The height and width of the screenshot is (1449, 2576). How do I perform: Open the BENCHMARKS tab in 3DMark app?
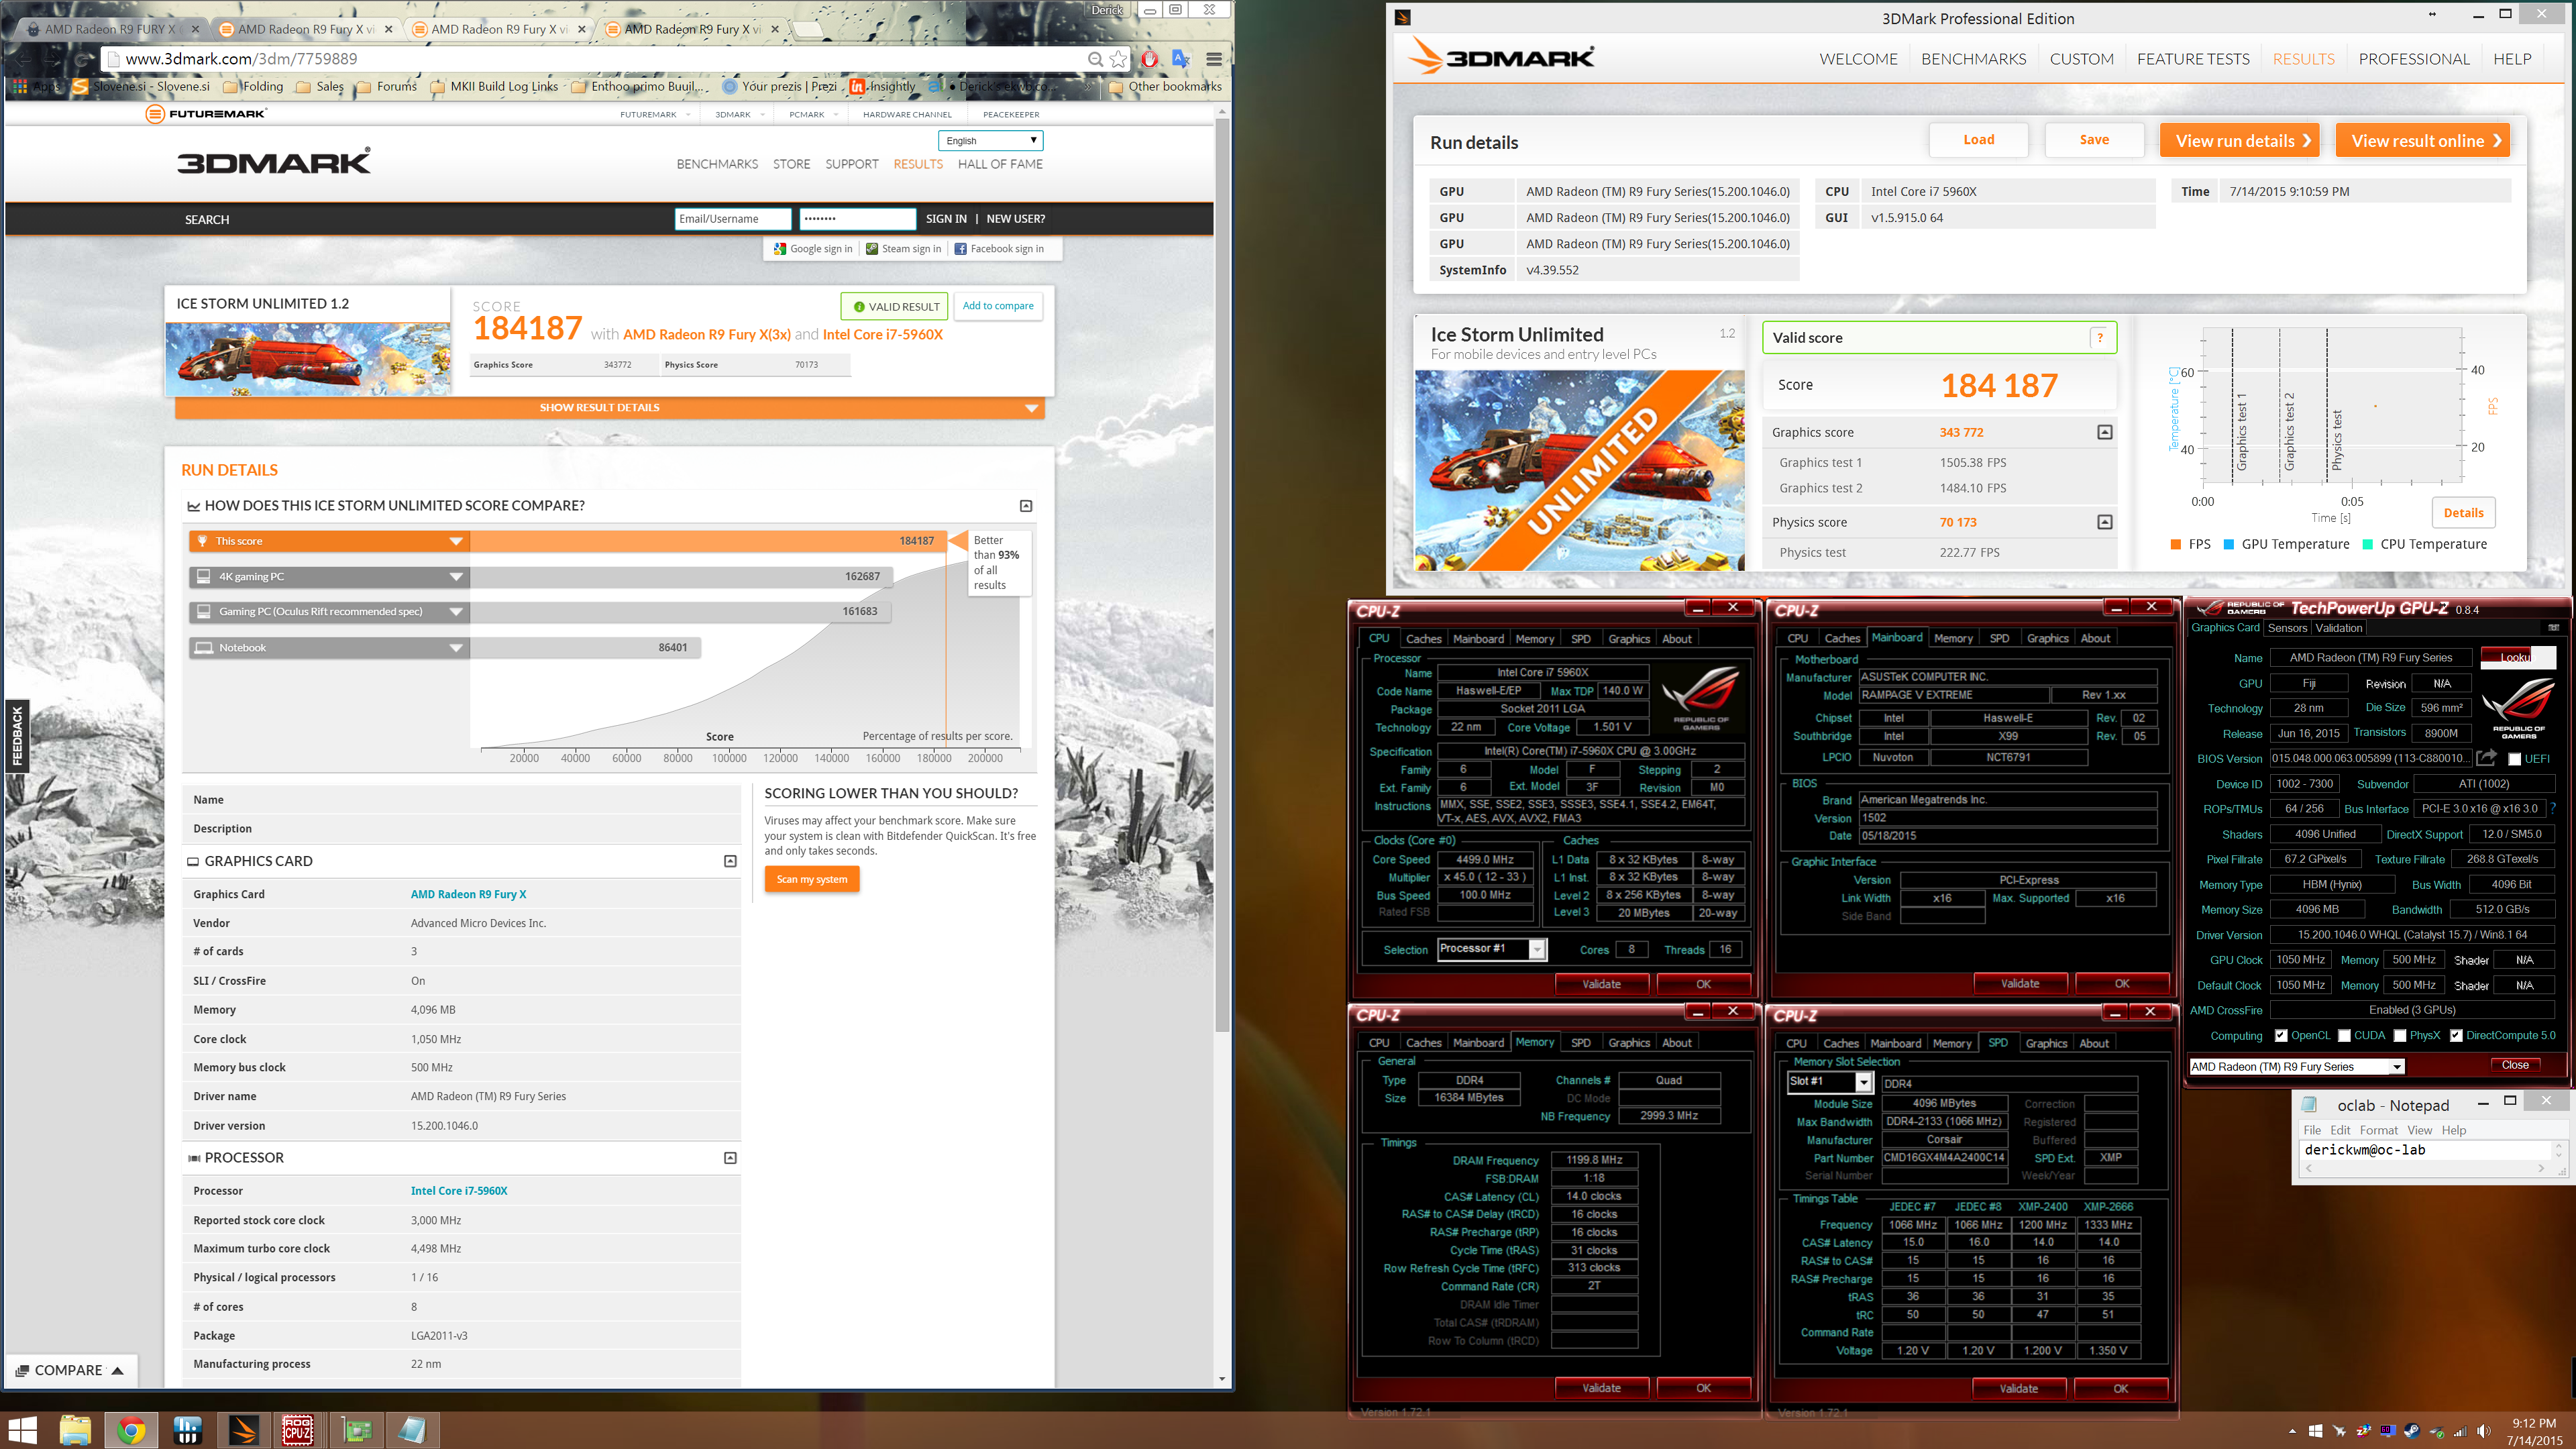click(x=1973, y=59)
